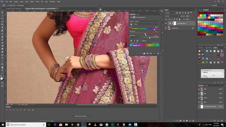Select the layer mask icon in Properties header
The image size is (226, 127).
(134, 17)
